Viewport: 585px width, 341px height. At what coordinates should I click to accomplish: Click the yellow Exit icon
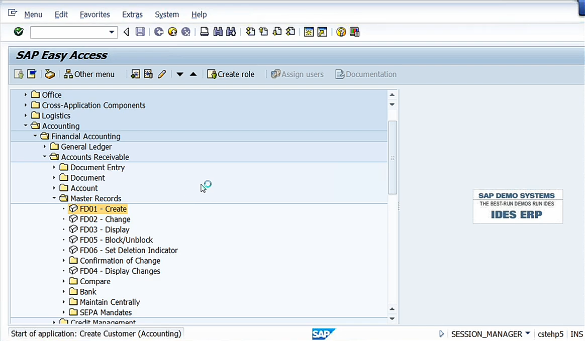click(x=172, y=32)
